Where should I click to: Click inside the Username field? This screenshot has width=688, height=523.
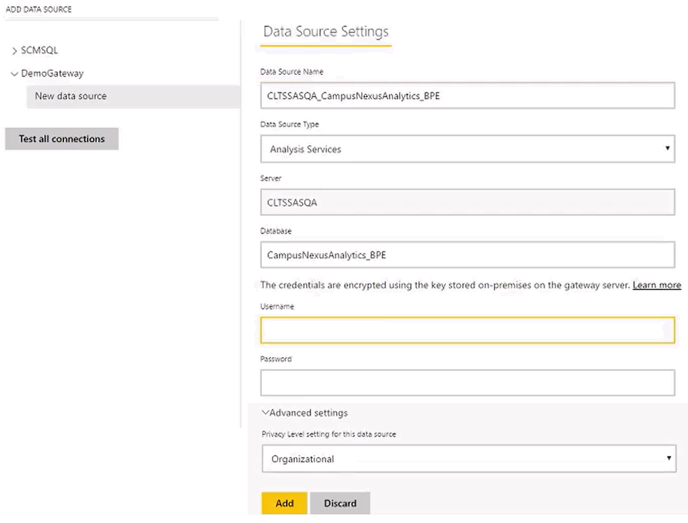(x=467, y=330)
